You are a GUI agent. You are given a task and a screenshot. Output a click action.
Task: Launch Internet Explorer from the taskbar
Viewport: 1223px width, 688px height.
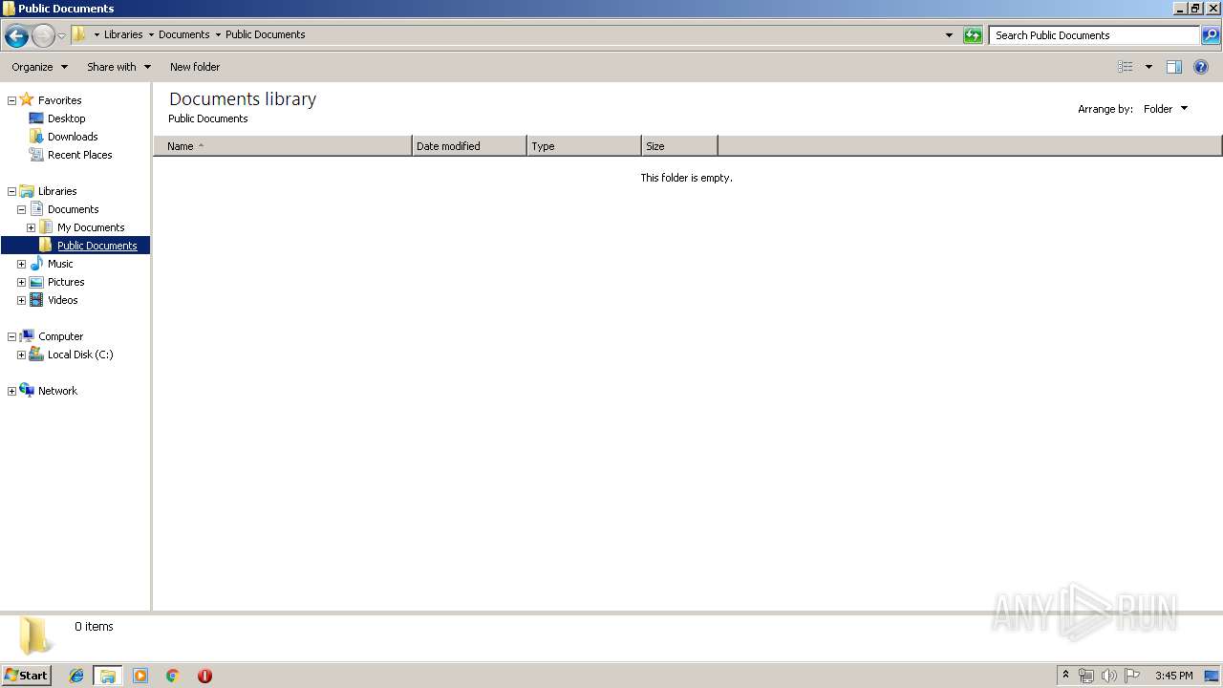76,676
